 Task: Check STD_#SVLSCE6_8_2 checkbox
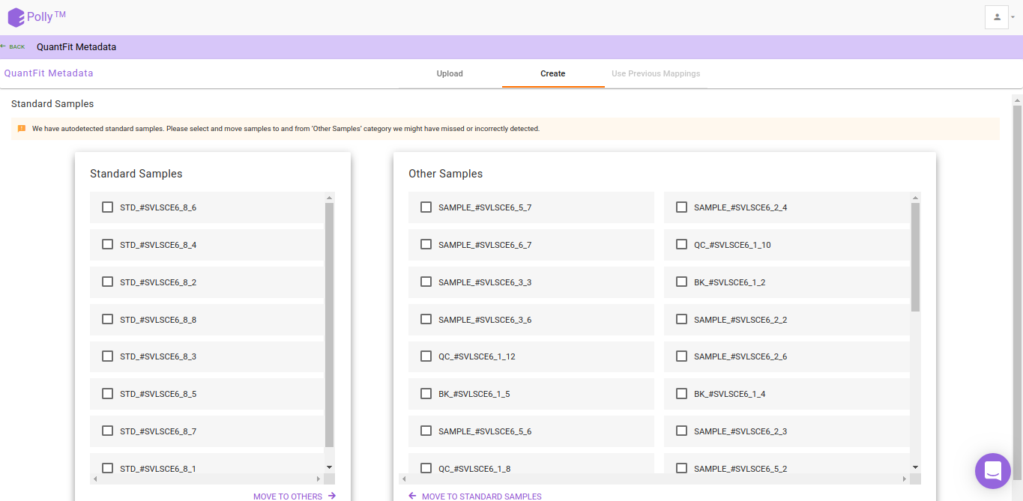pos(107,282)
